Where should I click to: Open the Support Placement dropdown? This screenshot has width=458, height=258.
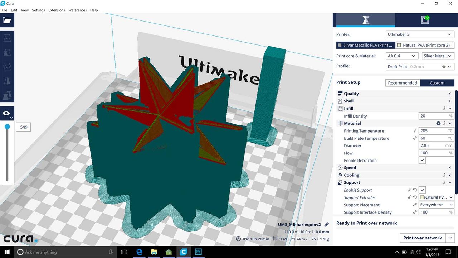(437, 205)
